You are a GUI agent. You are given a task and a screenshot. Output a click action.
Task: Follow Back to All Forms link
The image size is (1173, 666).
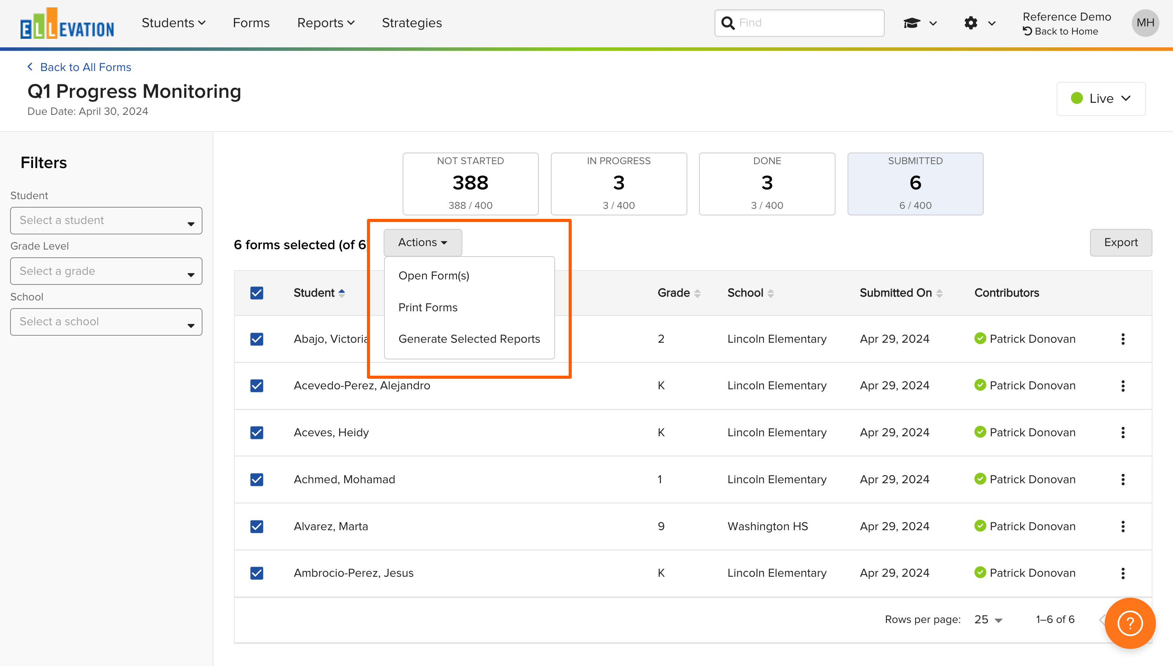(x=85, y=67)
